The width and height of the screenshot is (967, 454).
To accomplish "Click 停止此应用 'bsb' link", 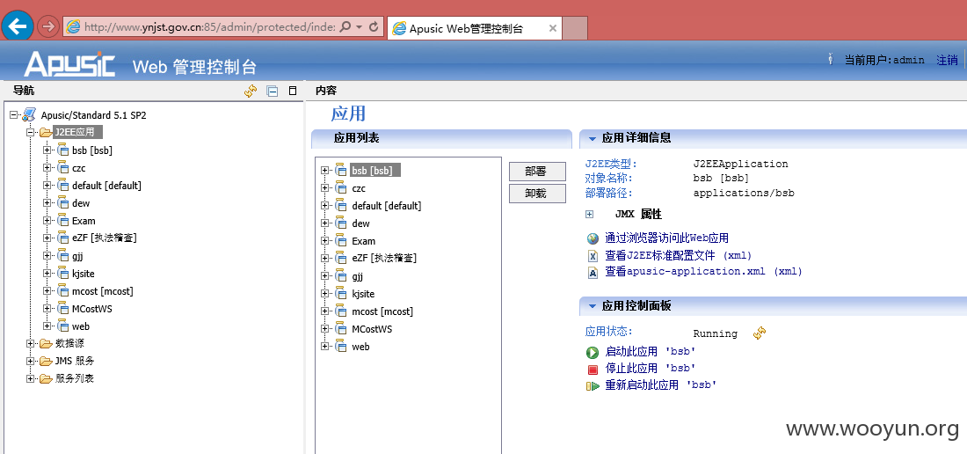I will point(651,369).
